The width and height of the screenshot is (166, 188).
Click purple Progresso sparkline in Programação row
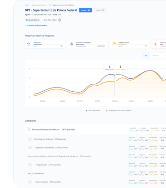(141, 166)
